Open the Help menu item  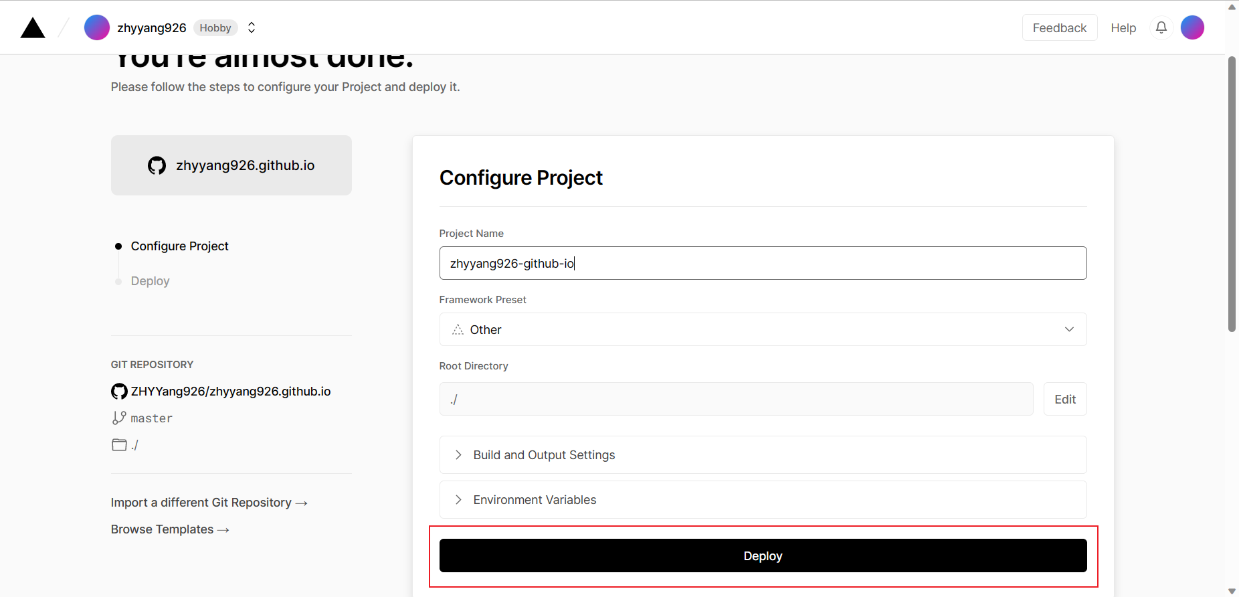(1123, 28)
